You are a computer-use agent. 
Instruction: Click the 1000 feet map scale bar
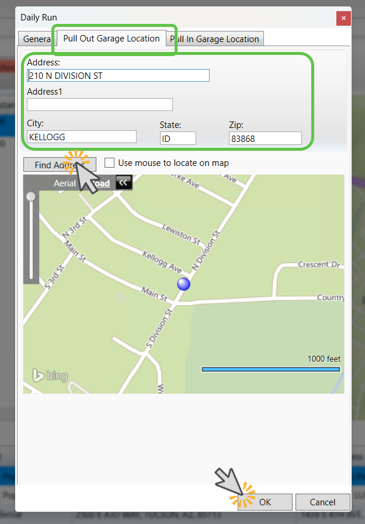coord(271,369)
